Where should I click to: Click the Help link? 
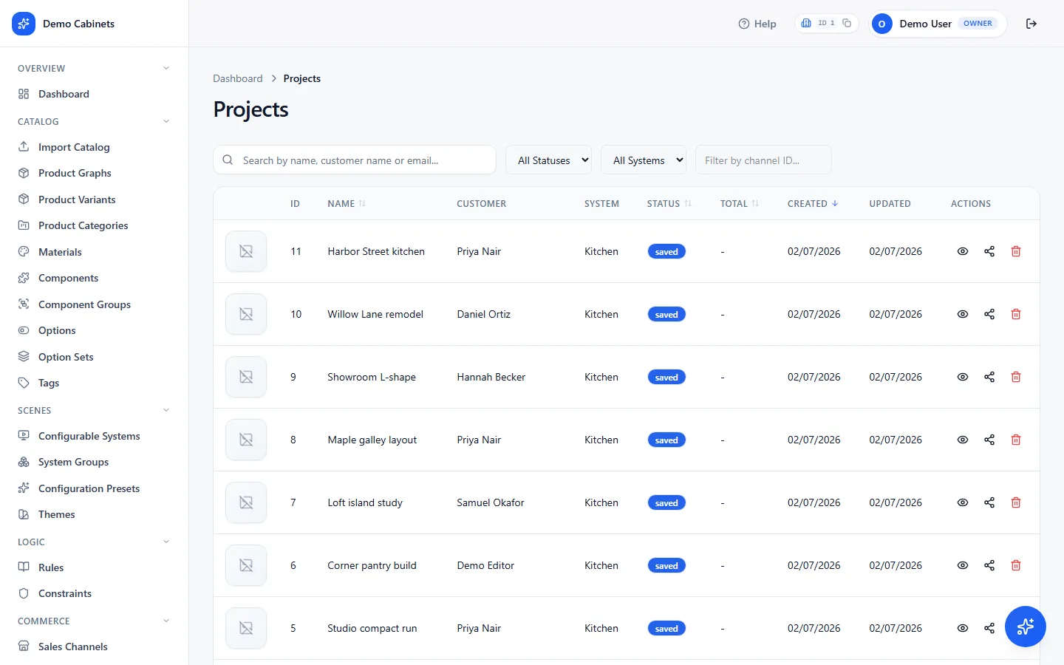pyautogui.click(x=757, y=24)
